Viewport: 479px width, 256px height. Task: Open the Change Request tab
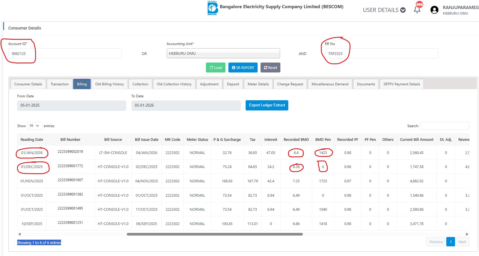point(290,84)
